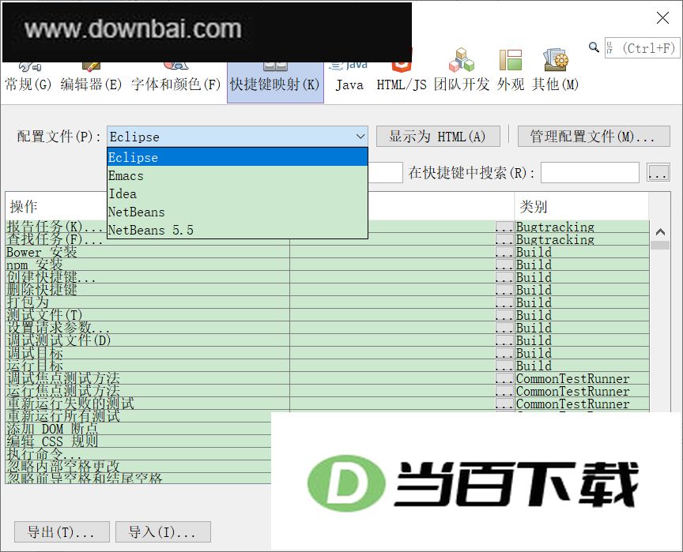Select the 创建快捷键... action row
The image size is (683, 552).
(147, 277)
